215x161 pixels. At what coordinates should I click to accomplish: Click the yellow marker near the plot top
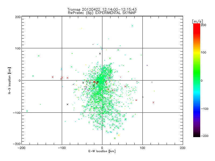81,28
